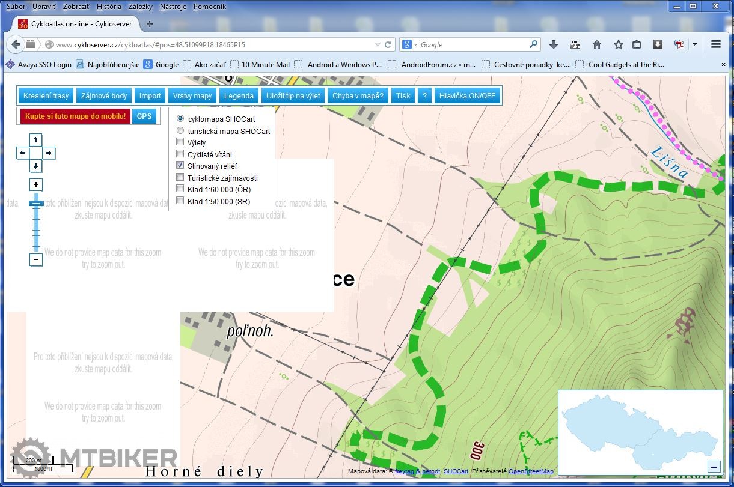
Task: Click the map zoom slider handle
Action: coord(36,203)
